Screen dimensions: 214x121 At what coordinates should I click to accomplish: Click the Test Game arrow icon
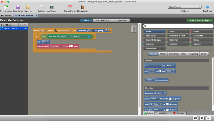(207, 7)
